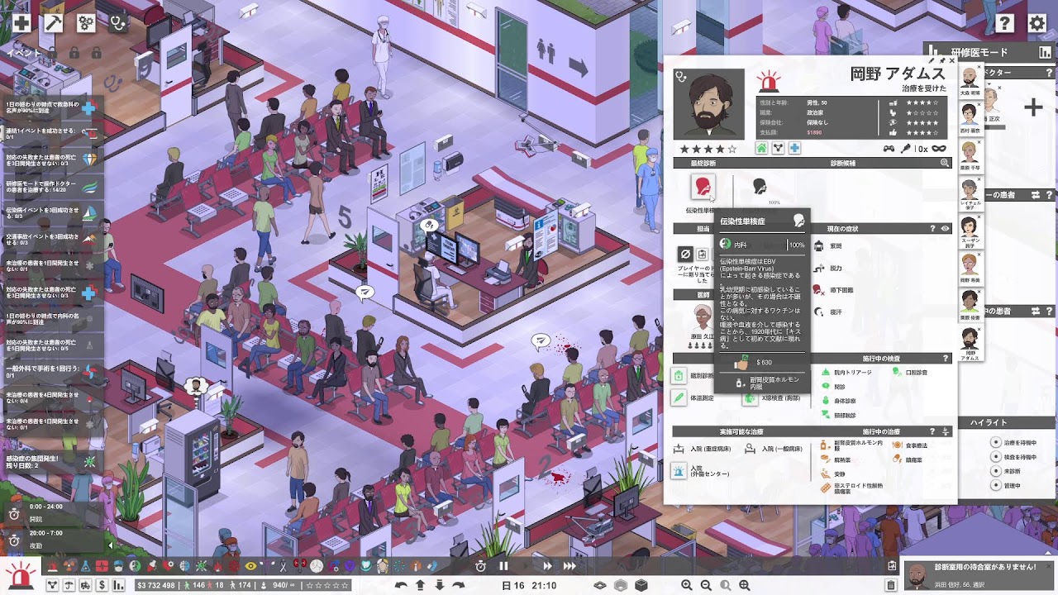The width and height of the screenshot is (1058, 595).
Task: Click the no-assignment circle-slash icon under 担当
Action: coord(684,254)
